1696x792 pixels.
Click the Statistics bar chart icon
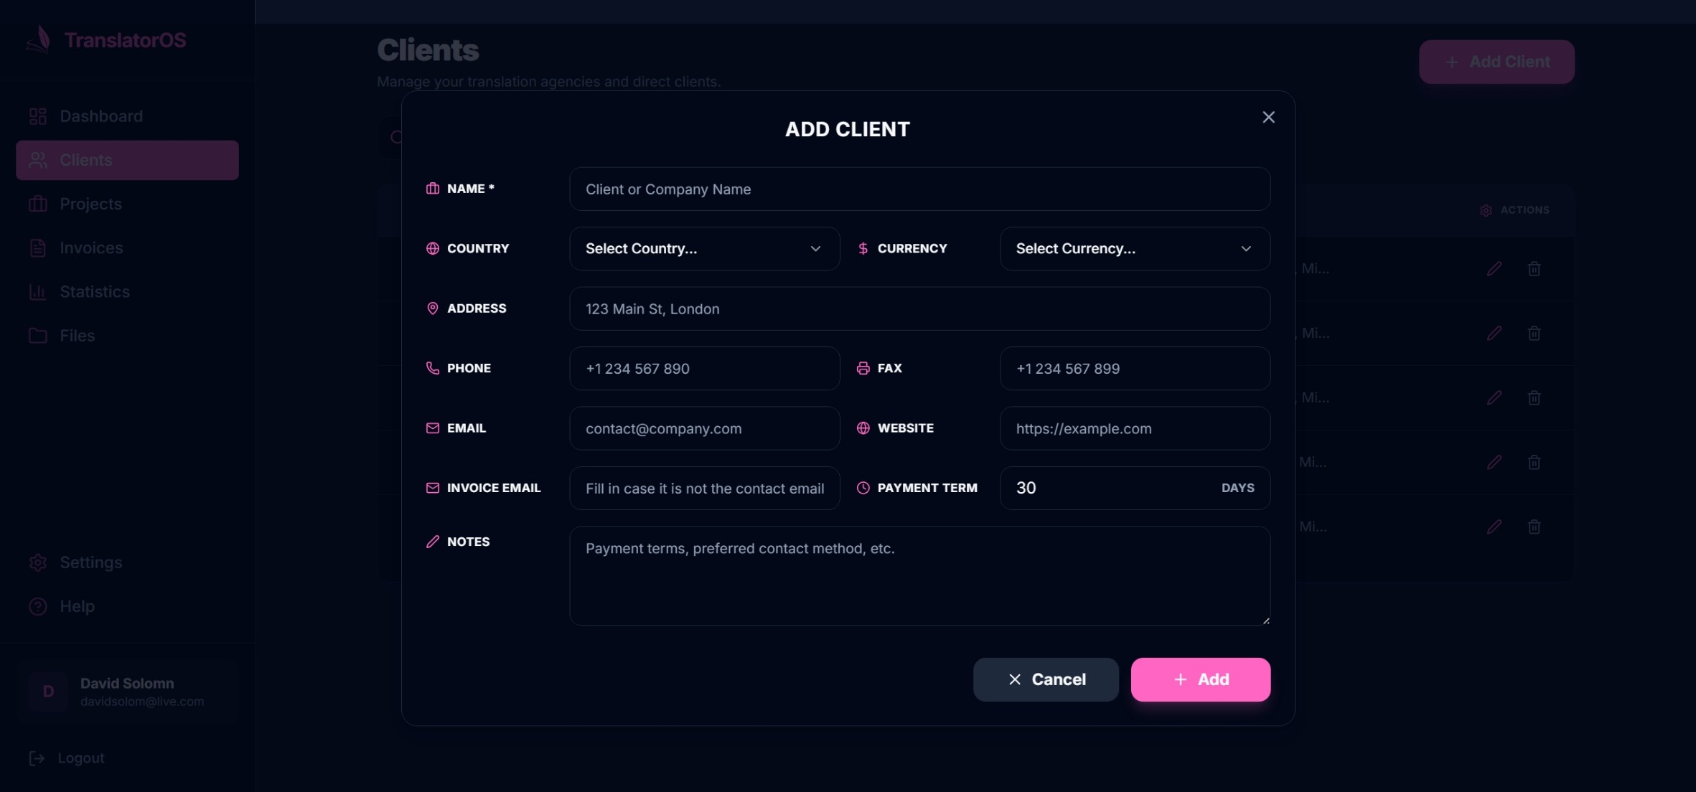pyautogui.click(x=38, y=292)
